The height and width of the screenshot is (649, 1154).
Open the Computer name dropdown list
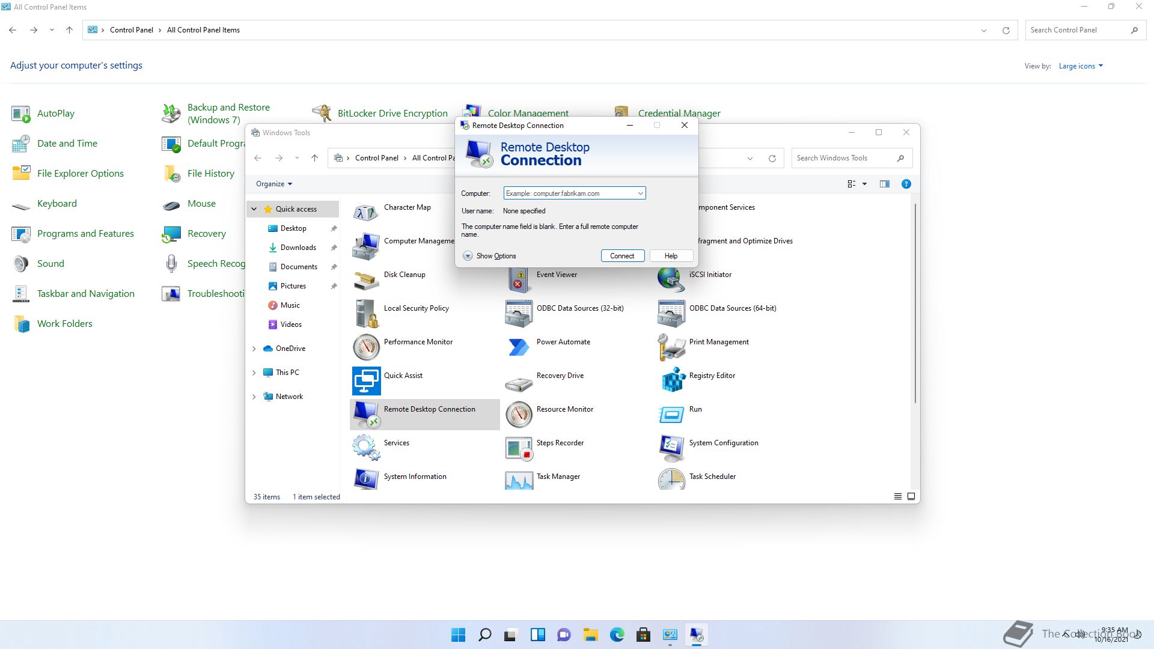point(640,193)
